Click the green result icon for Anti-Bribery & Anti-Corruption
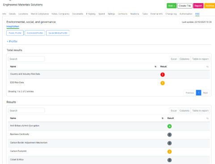 (169, 126)
